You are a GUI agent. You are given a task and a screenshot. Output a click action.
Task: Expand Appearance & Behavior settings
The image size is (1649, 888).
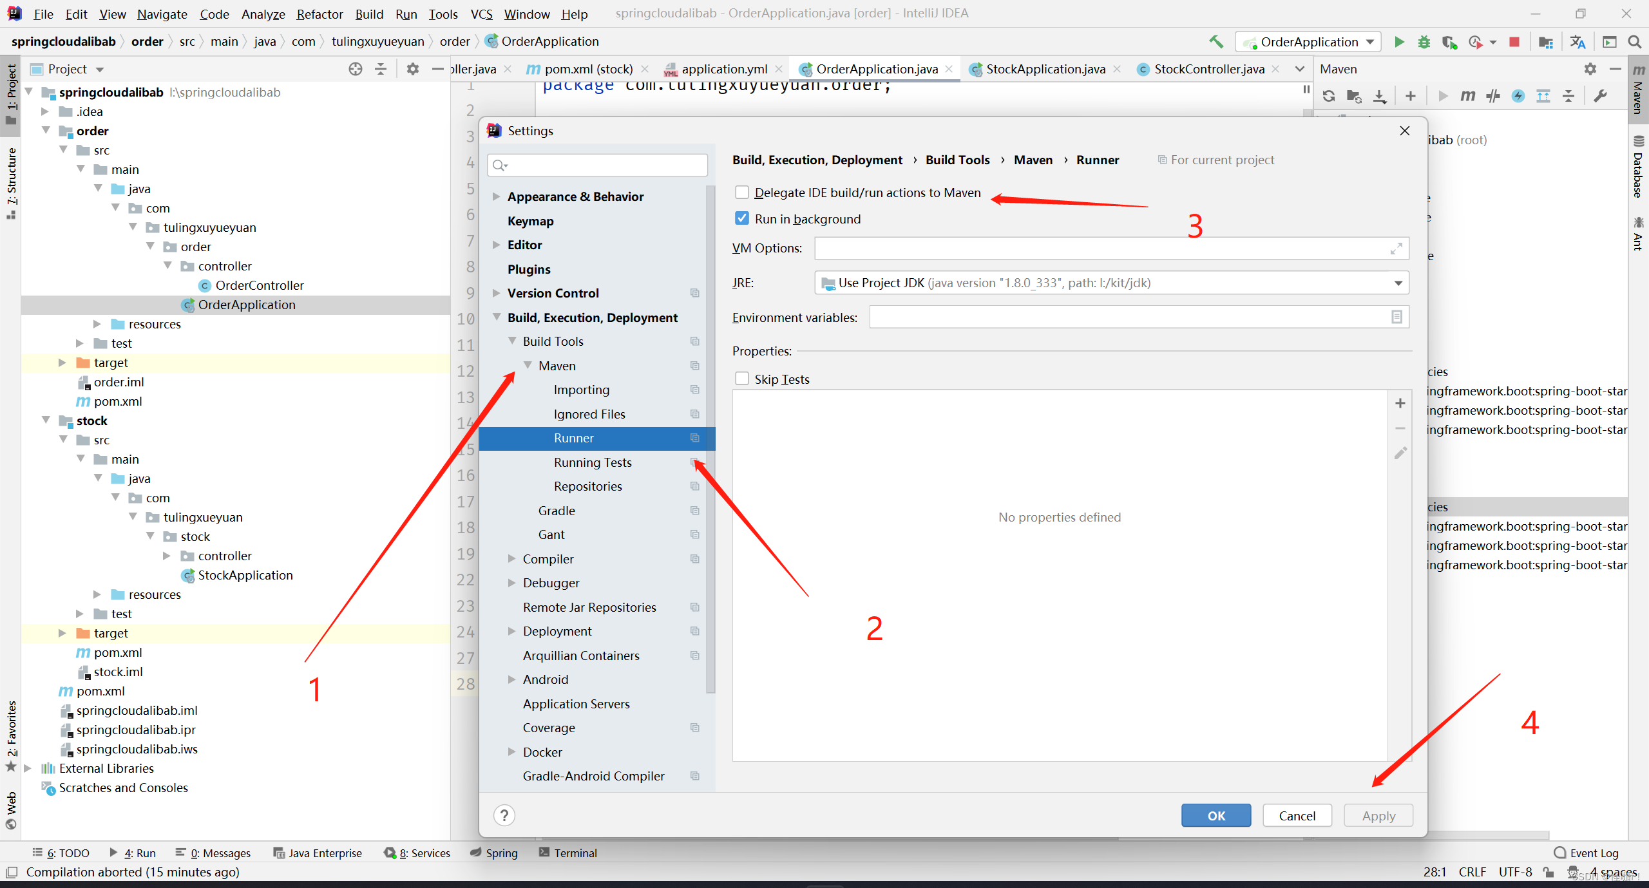click(x=496, y=196)
